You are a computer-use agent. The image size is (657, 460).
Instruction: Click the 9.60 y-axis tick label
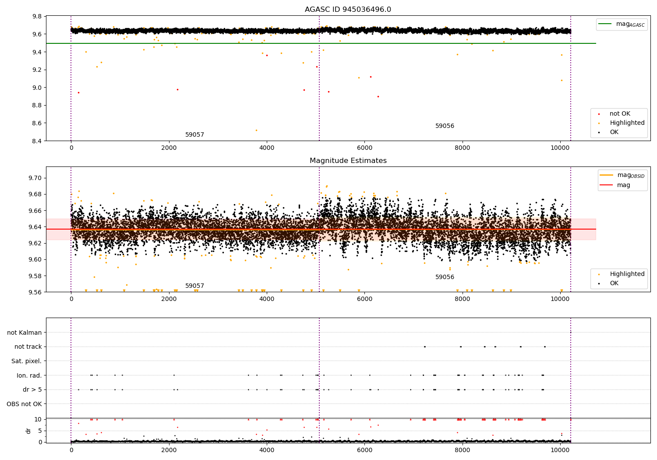(35, 259)
